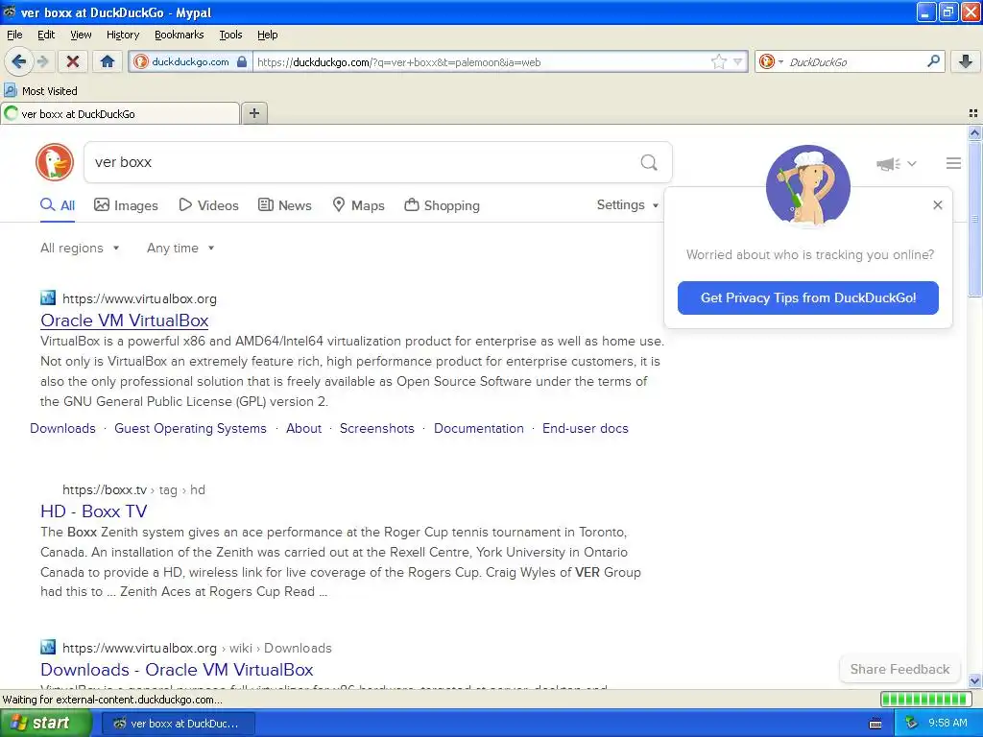Switch to the News tab
Viewport: 983px width, 737px height.
point(285,205)
